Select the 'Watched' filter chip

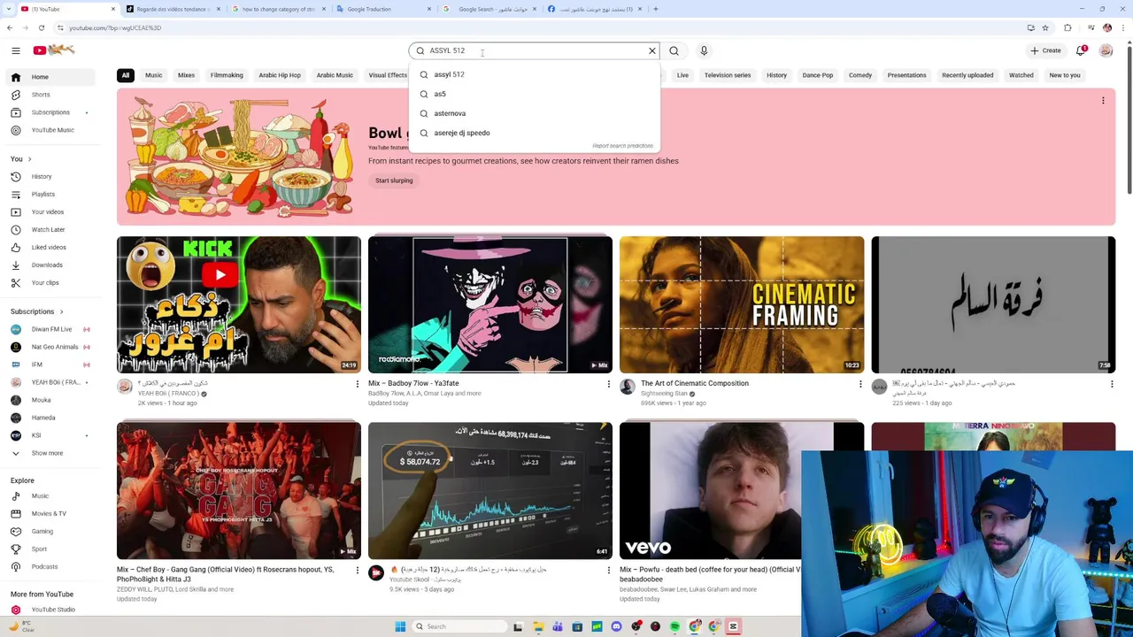pyautogui.click(x=1021, y=75)
